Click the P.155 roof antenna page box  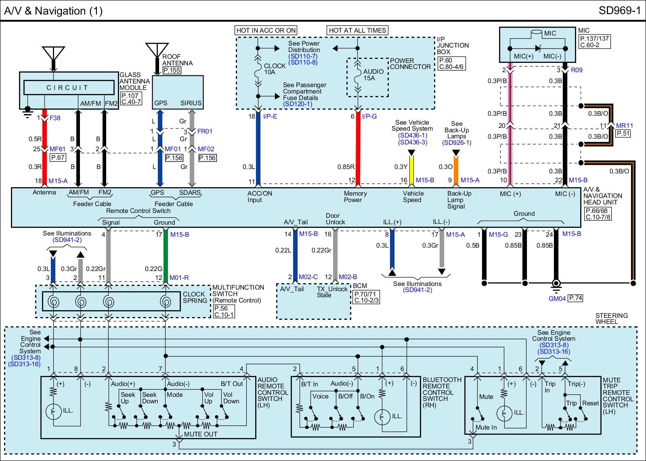click(x=172, y=70)
